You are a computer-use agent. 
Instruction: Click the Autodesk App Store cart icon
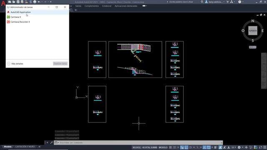227,2
